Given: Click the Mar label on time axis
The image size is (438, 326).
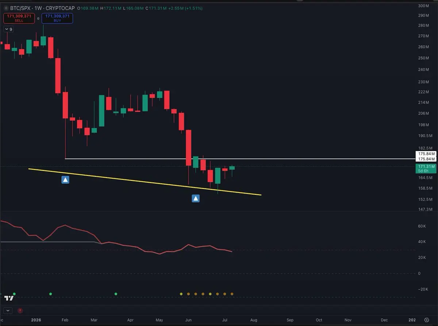Looking at the screenshot, I should (94, 320).
